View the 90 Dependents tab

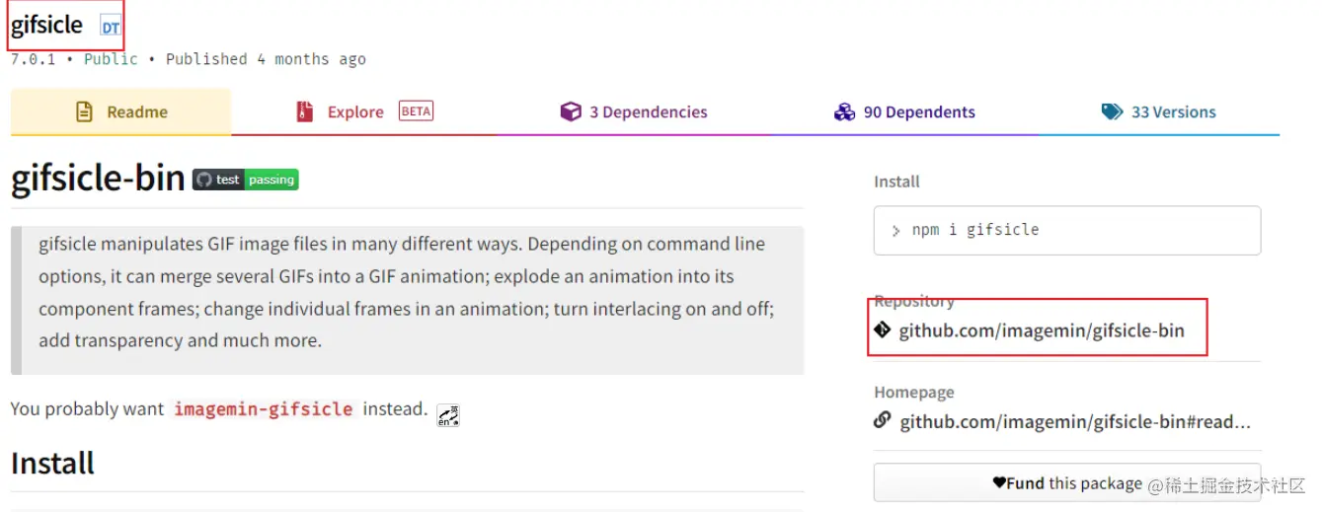coord(904,111)
